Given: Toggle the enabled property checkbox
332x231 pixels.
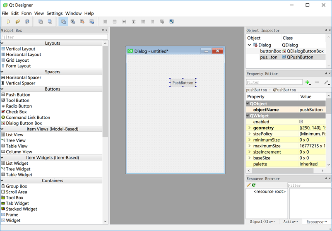Looking at the screenshot, I should (x=301, y=122).
